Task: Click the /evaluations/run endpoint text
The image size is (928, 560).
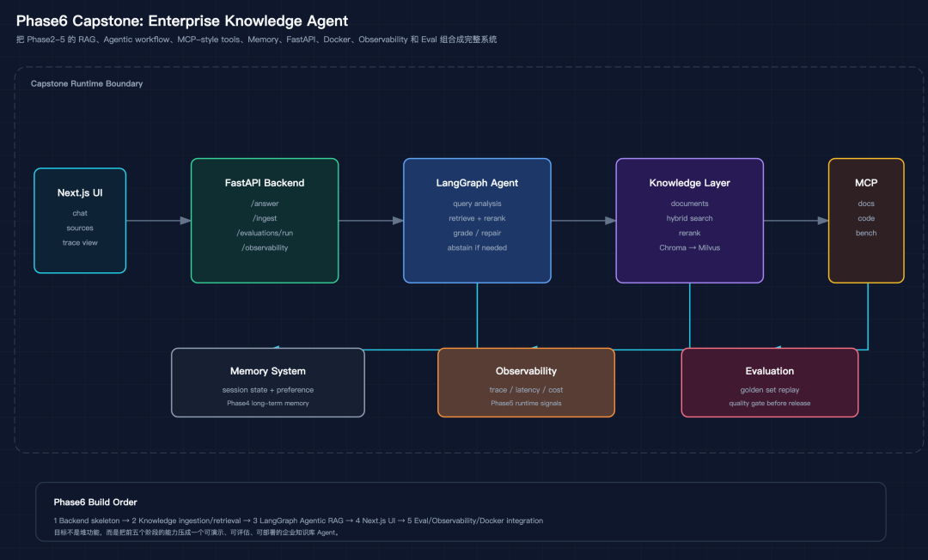Action: (265, 233)
